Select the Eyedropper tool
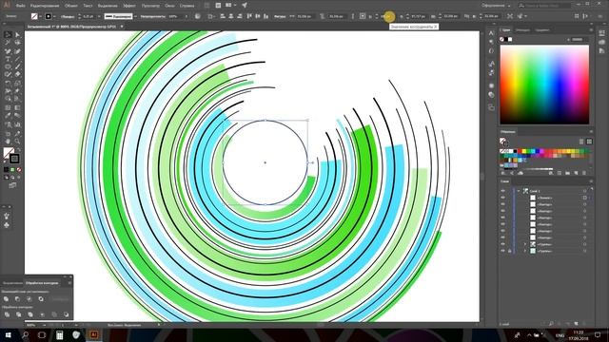Viewport: 609px width, 342px height. pyautogui.click(x=8, y=116)
